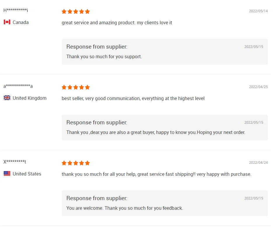Click "Thank you so much for you support" reply

click(104, 56)
